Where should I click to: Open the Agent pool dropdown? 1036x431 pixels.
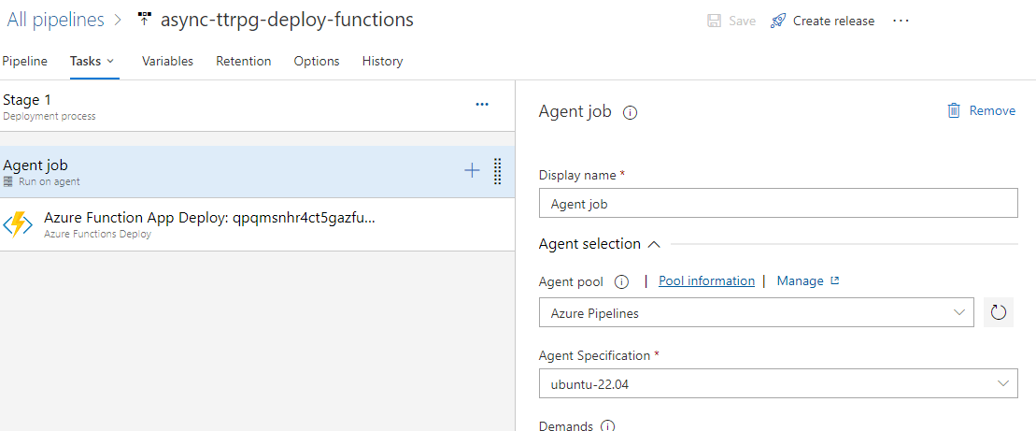756,312
